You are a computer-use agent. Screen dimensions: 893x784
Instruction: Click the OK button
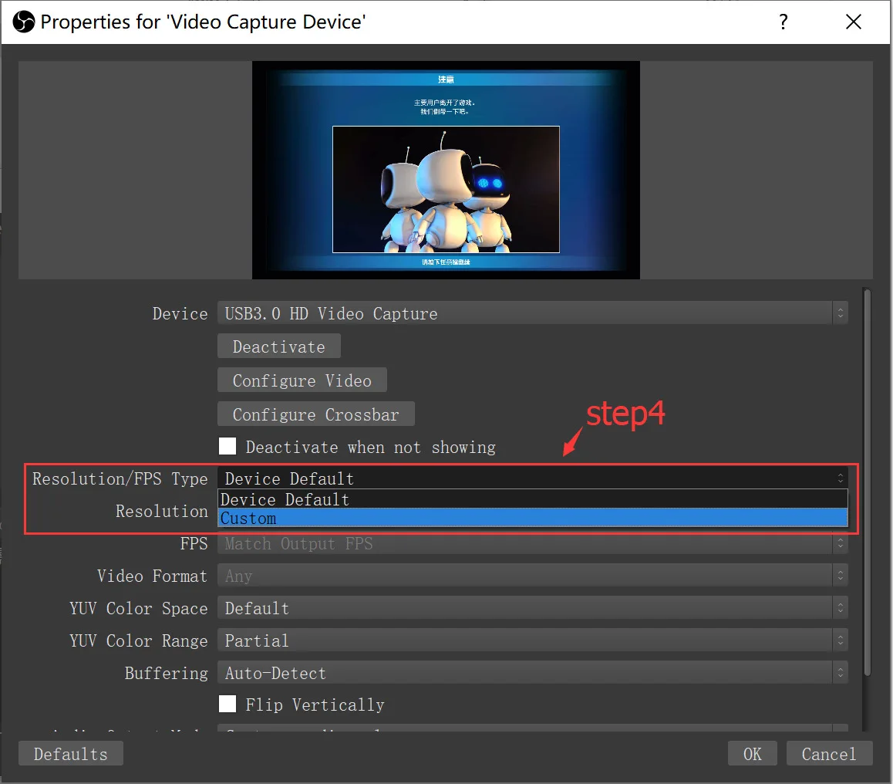753,754
